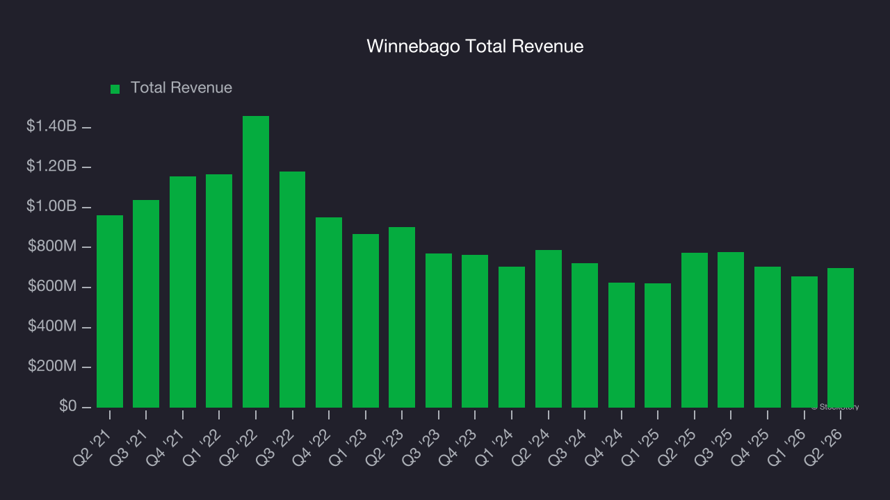The width and height of the screenshot is (890, 500).
Task: Select the $200M y-axis label
Action: click(52, 366)
